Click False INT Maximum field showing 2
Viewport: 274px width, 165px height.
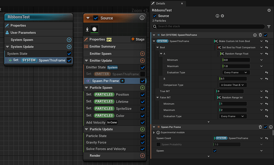coord(233,110)
